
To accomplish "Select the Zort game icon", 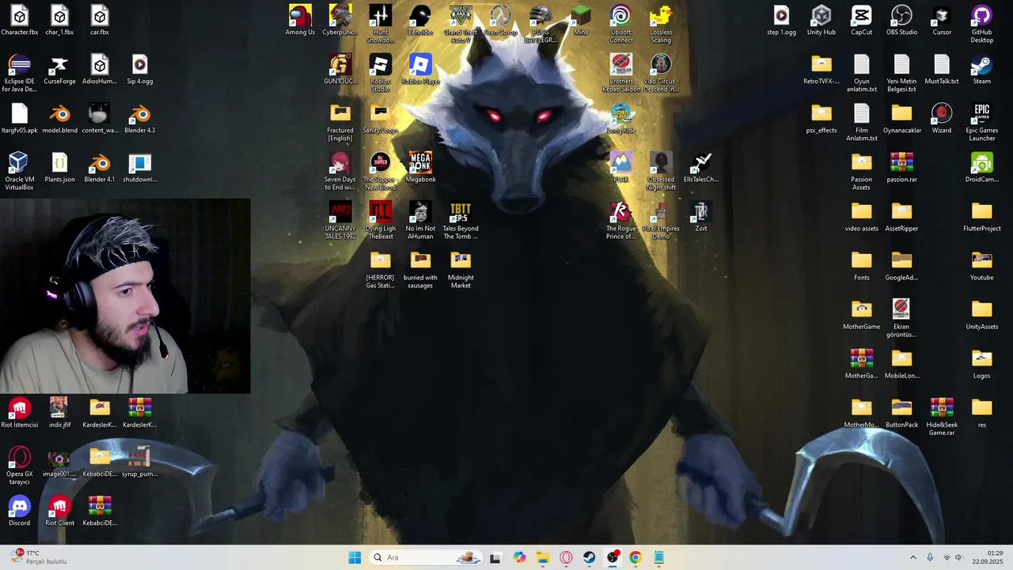I will pos(701,217).
